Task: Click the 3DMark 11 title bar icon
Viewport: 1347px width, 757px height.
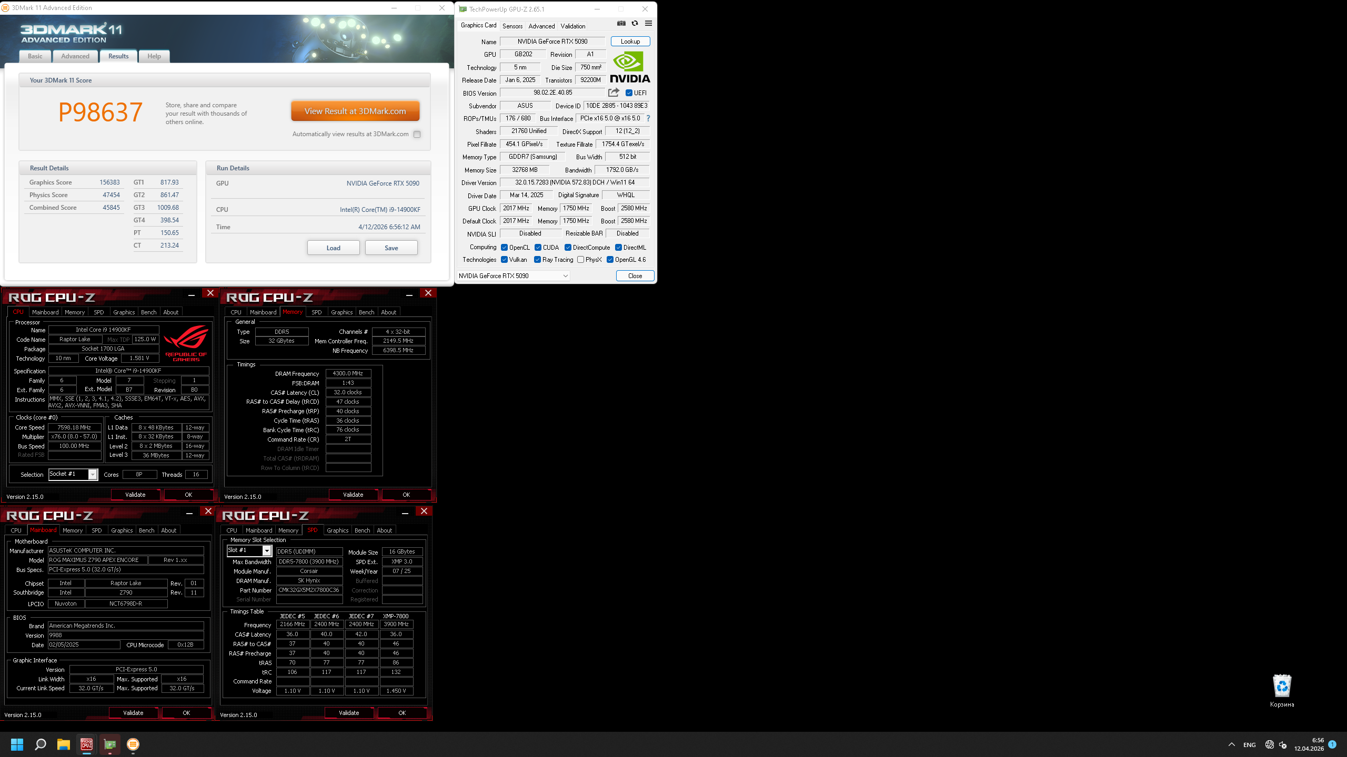Action: pyautogui.click(x=5, y=8)
